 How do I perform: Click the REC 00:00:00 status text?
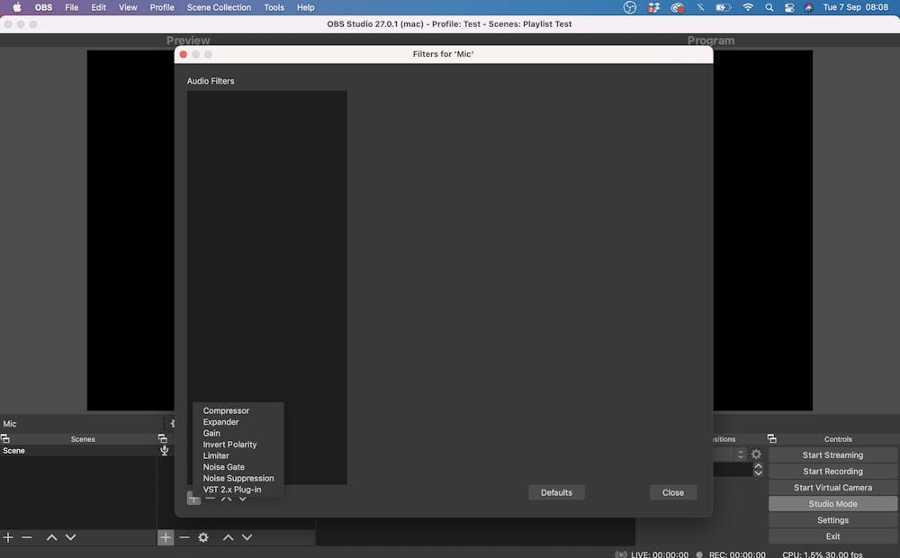point(737,554)
